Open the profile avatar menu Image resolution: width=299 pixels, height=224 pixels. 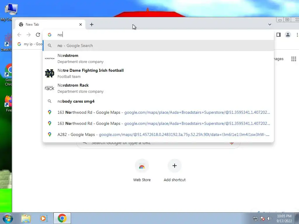click(288, 35)
